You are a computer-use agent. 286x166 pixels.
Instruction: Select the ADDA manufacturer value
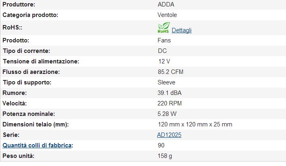(166, 4)
